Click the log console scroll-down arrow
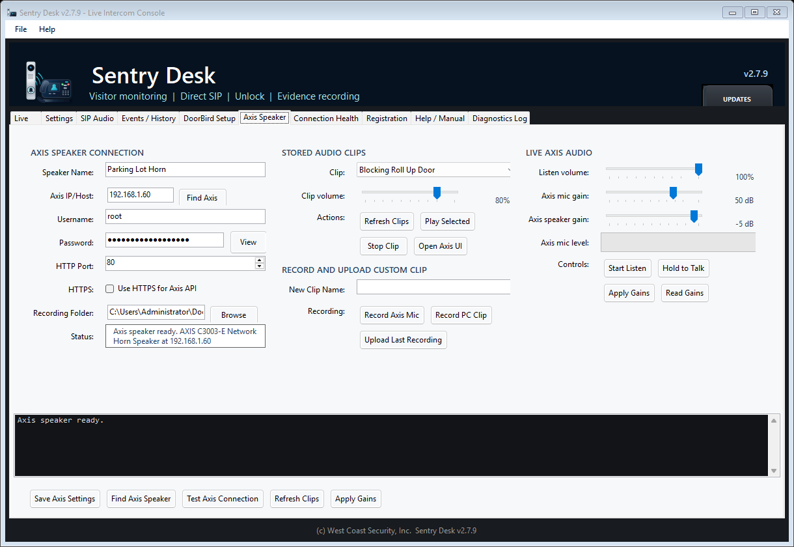This screenshot has height=547, width=794. 774,471
